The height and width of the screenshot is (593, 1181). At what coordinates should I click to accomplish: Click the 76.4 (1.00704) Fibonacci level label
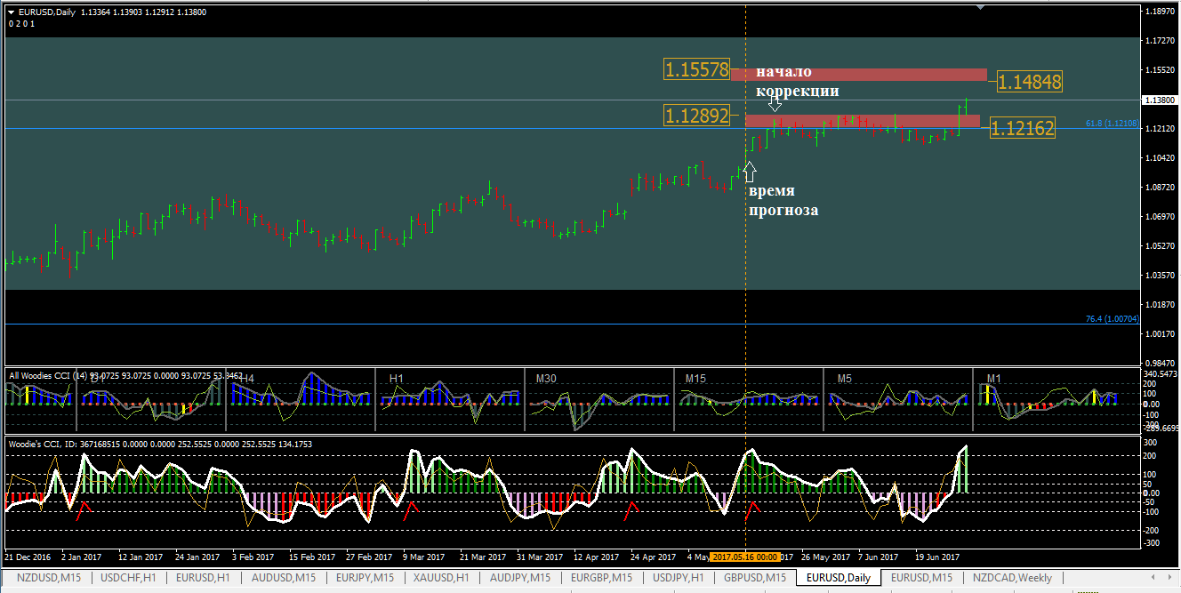(1112, 318)
